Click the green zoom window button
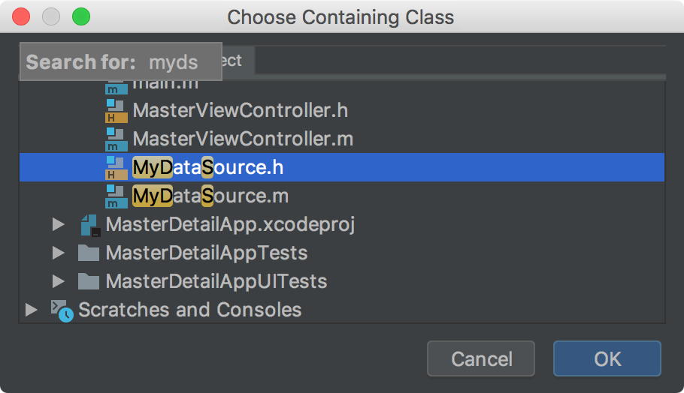This screenshot has width=684, height=393. [81, 17]
